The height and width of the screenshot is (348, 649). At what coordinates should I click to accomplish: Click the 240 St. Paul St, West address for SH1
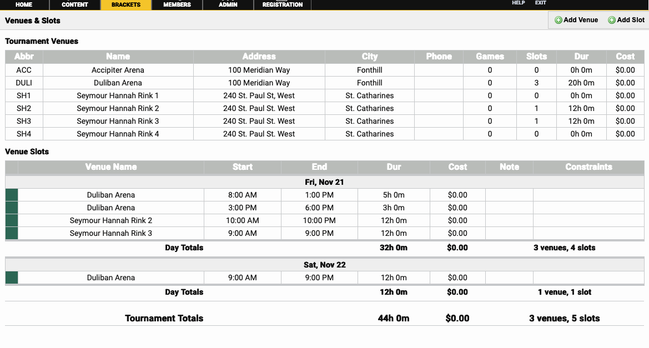click(x=259, y=95)
